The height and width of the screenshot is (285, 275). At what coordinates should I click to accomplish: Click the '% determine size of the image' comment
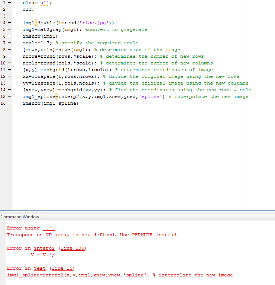point(137,50)
